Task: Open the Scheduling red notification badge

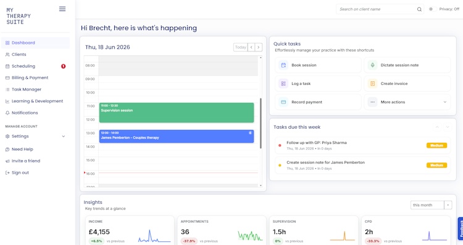Action: tap(63, 66)
